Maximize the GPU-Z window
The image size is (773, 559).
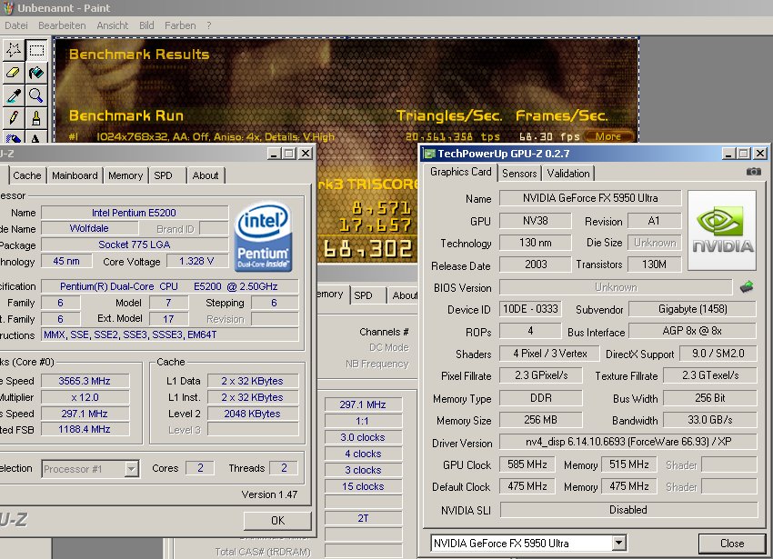tap(743, 154)
